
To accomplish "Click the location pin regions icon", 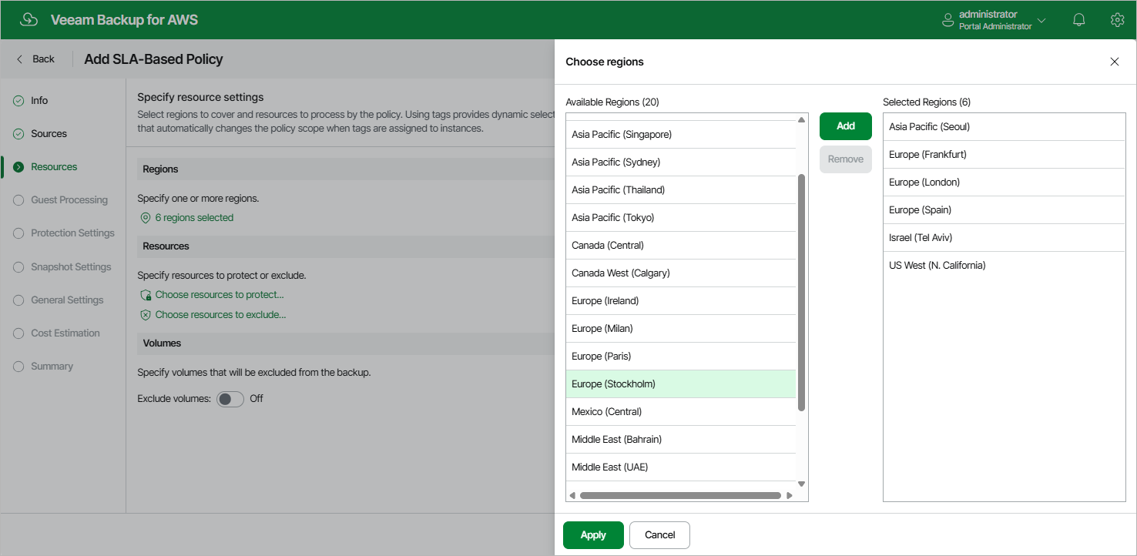I will [145, 218].
